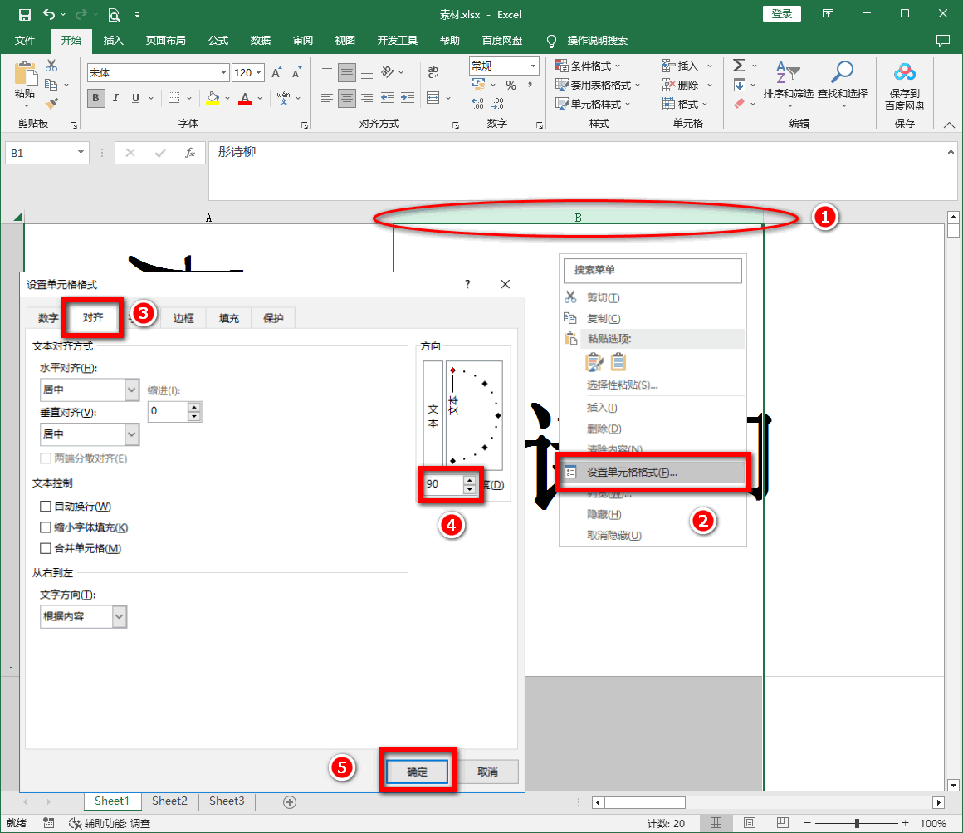Apply the red font color
Viewport: 963px width, 833px height.
pos(245,98)
